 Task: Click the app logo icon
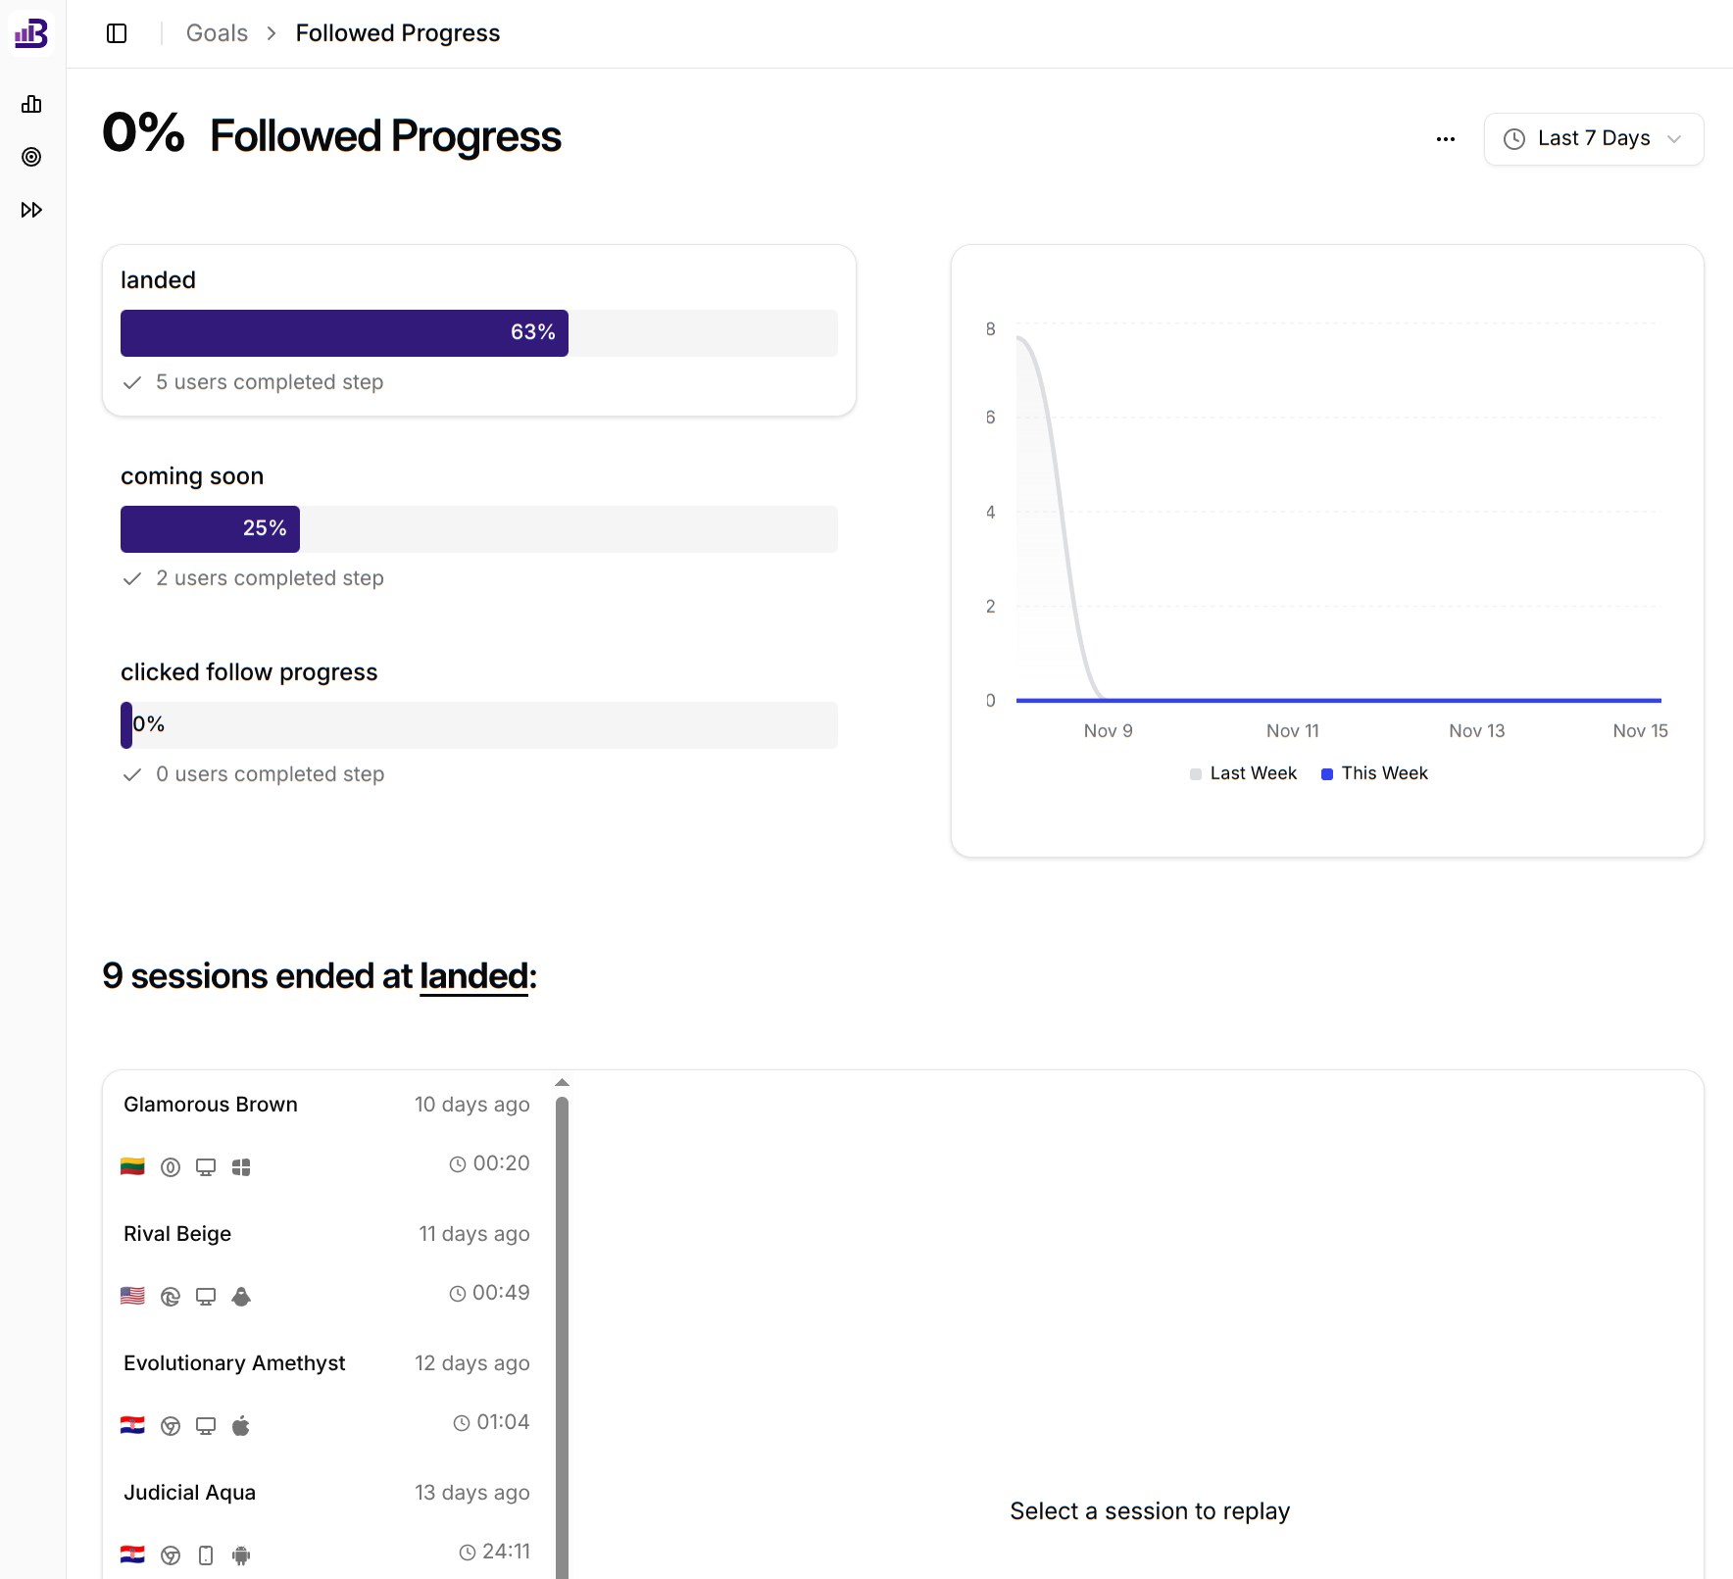(x=31, y=33)
